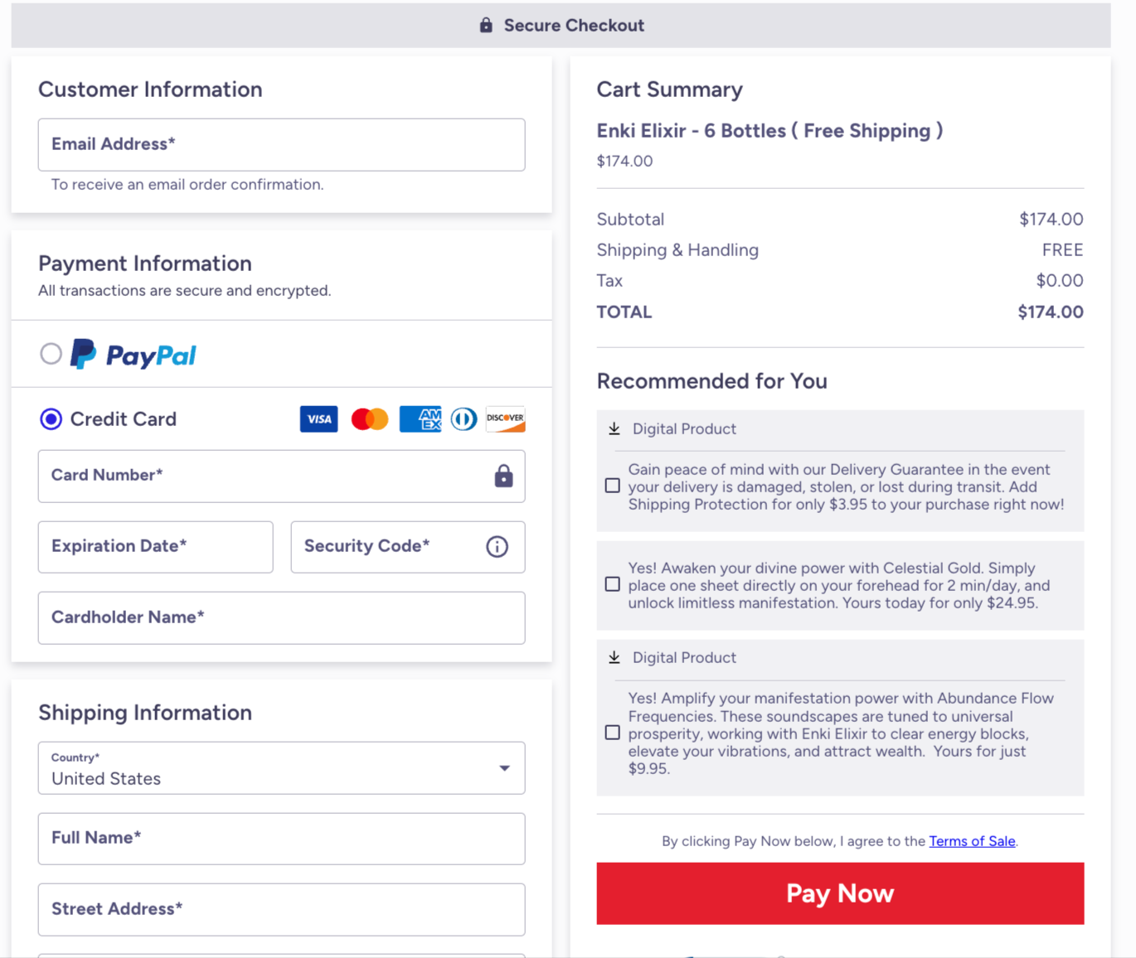The image size is (1136, 958).
Task: Open the Terms of Sale link
Action: (972, 841)
